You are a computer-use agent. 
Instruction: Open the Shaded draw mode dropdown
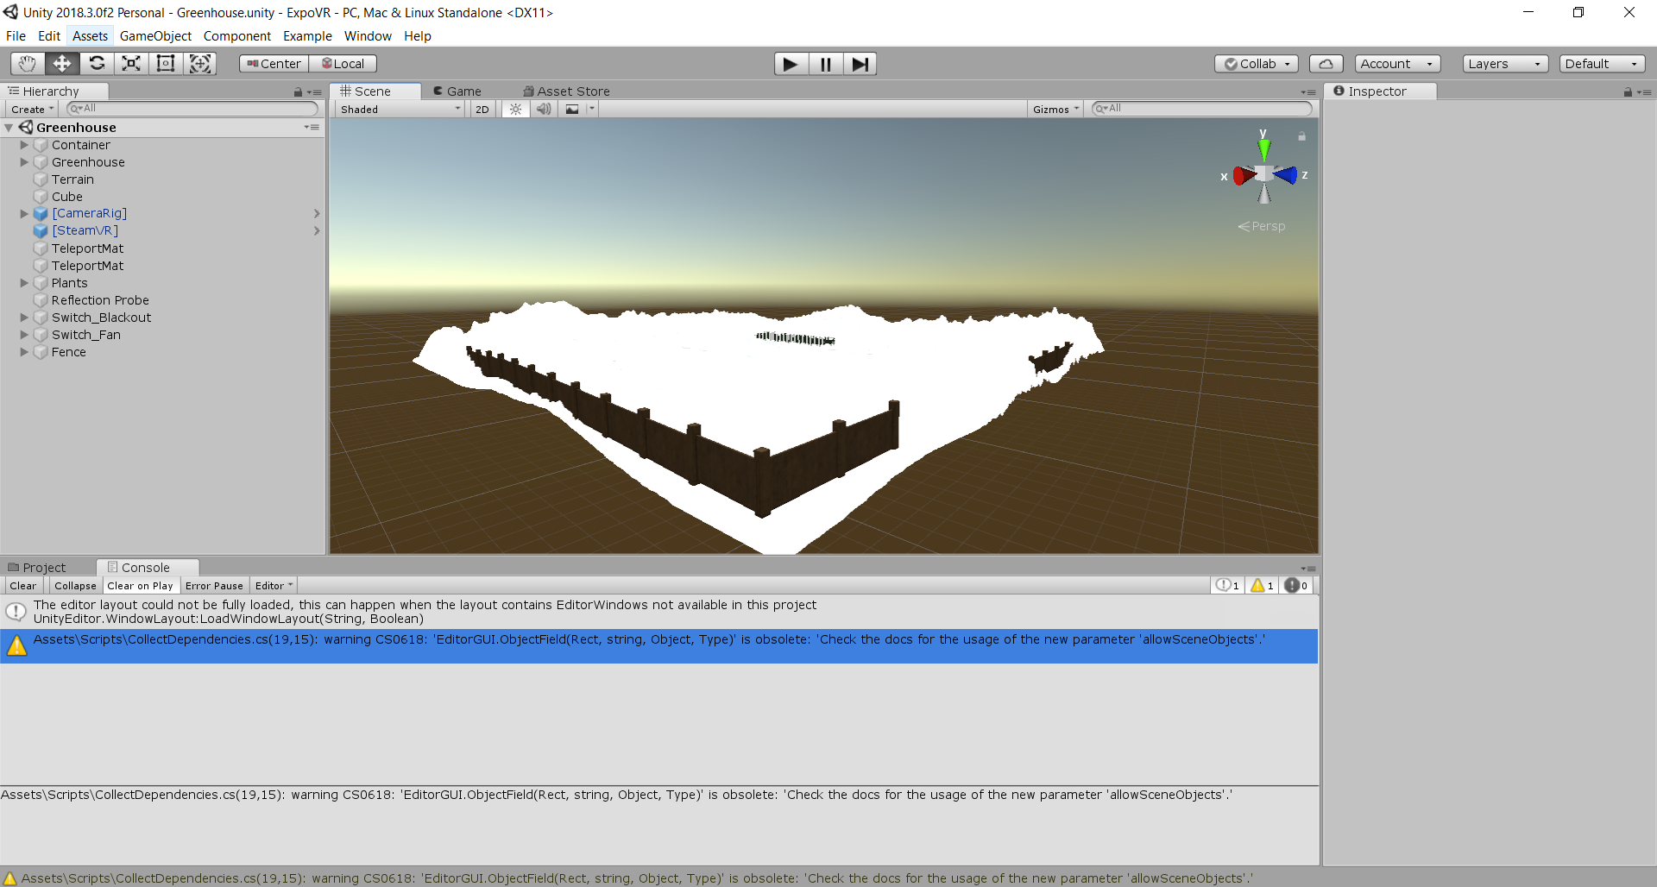(398, 109)
